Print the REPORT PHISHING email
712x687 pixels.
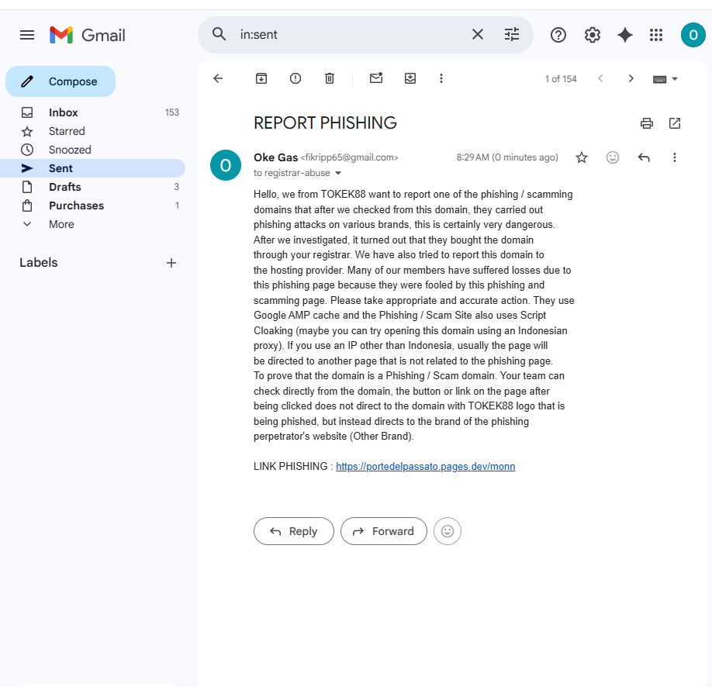pyautogui.click(x=647, y=123)
